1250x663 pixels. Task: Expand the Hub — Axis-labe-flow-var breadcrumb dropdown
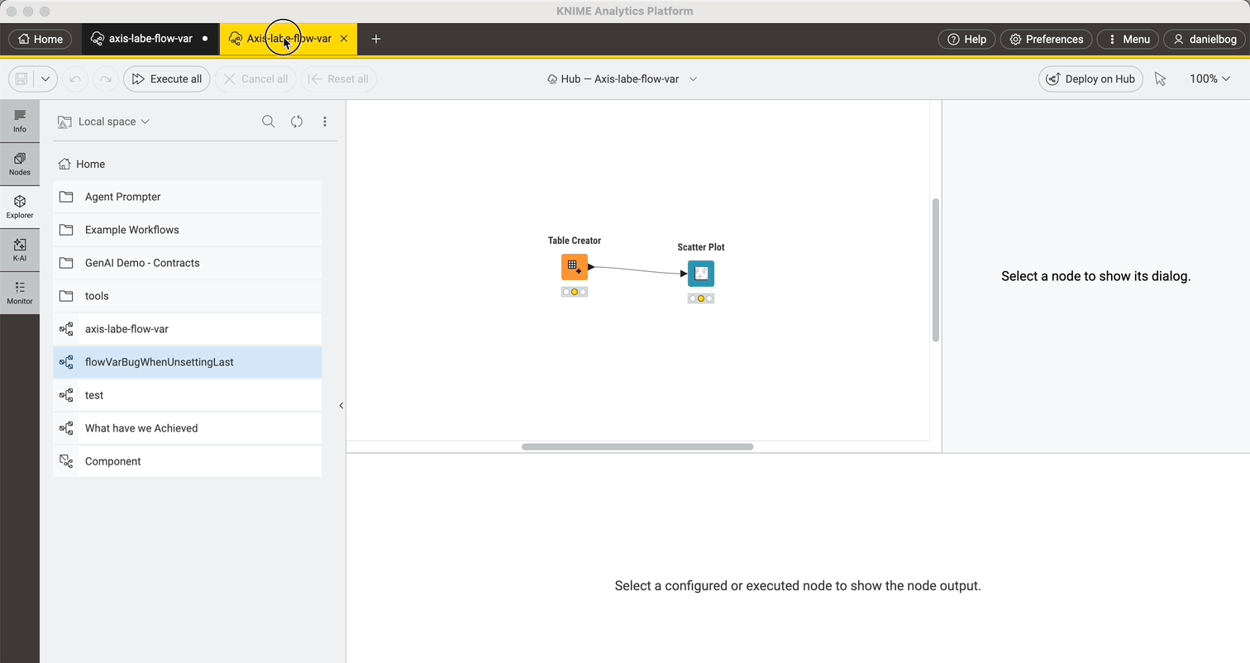pyautogui.click(x=694, y=79)
